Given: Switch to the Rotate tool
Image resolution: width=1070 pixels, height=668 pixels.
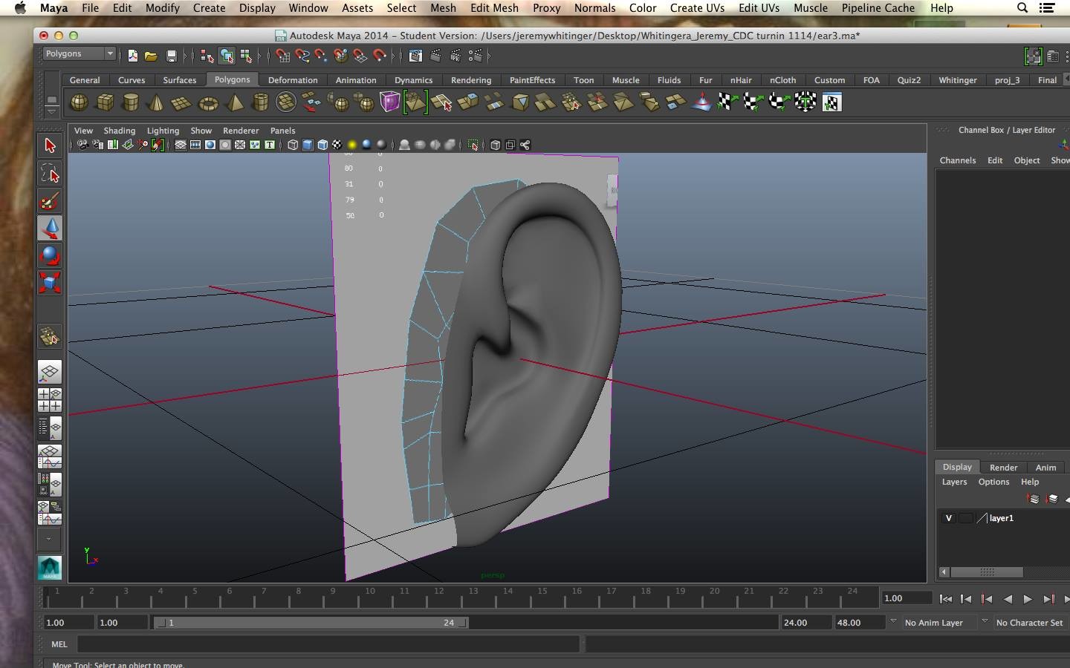Looking at the screenshot, I should pos(50,256).
